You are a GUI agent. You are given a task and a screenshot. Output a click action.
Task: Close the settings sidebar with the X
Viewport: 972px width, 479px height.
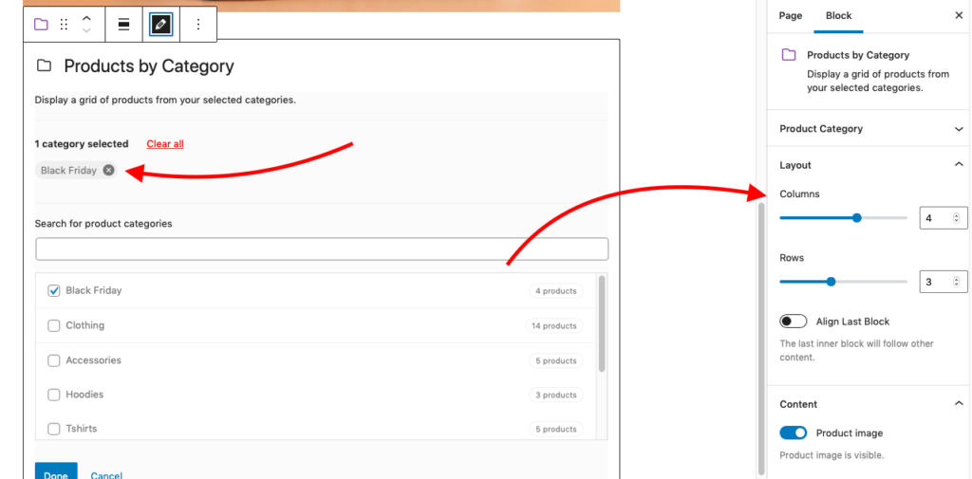pyautogui.click(x=959, y=15)
